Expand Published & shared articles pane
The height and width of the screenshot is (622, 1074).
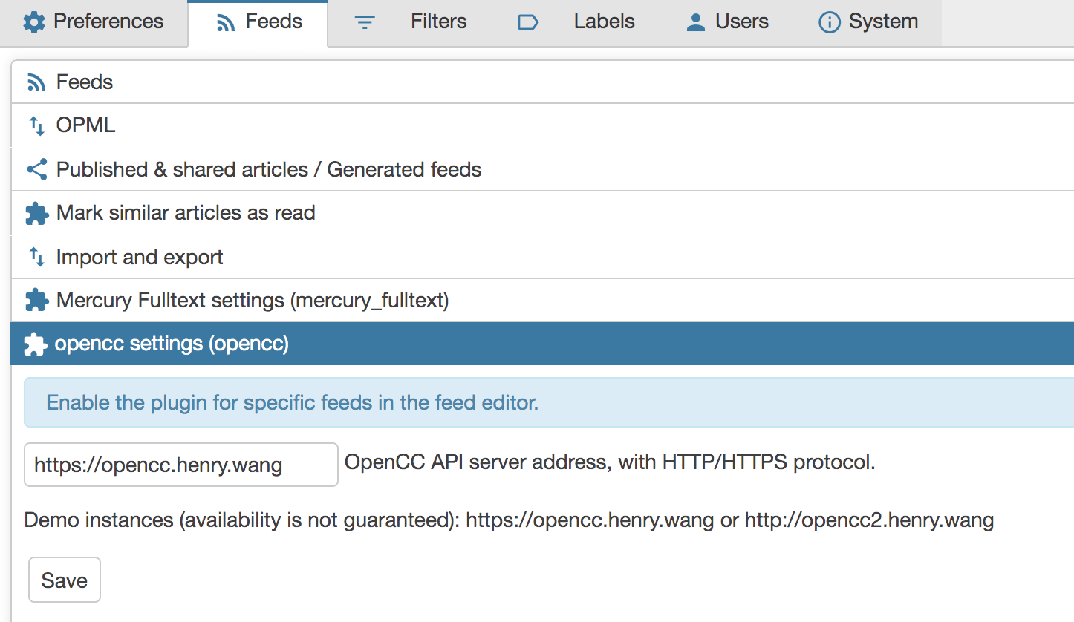tap(543, 169)
